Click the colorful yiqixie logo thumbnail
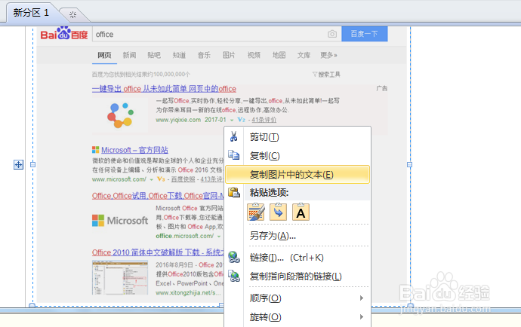The height and width of the screenshot is (327, 521). pyautogui.click(x=120, y=115)
